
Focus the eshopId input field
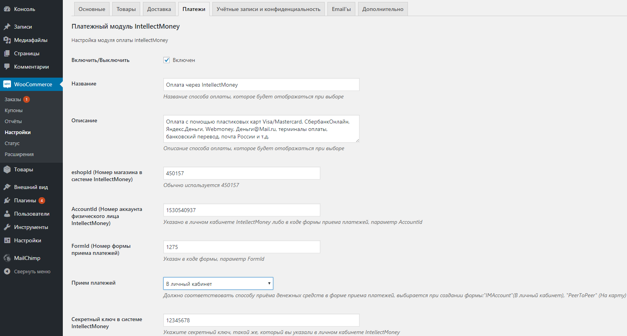tap(241, 173)
